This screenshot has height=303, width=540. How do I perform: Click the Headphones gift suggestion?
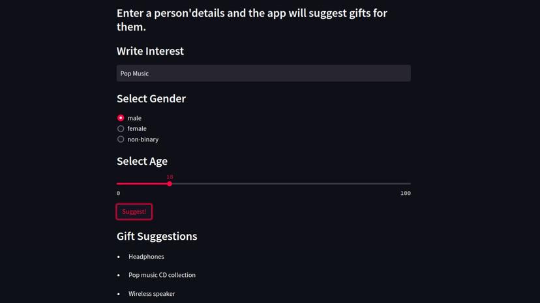pos(146,257)
